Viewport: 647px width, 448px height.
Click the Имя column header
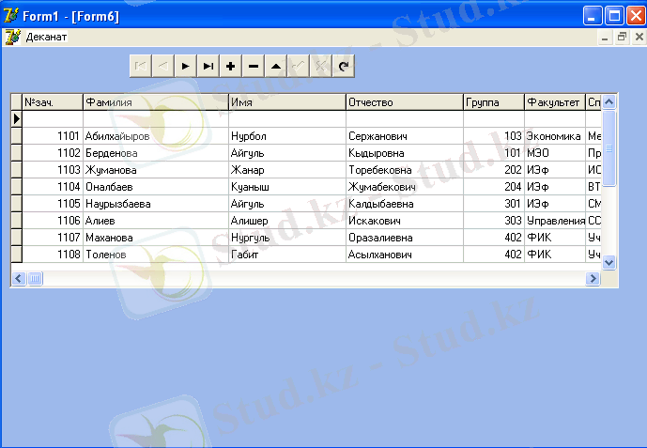(x=287, y=102)
